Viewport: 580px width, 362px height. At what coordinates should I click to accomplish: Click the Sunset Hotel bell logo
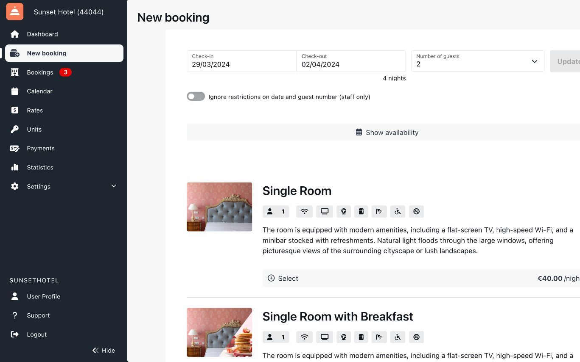15,12
